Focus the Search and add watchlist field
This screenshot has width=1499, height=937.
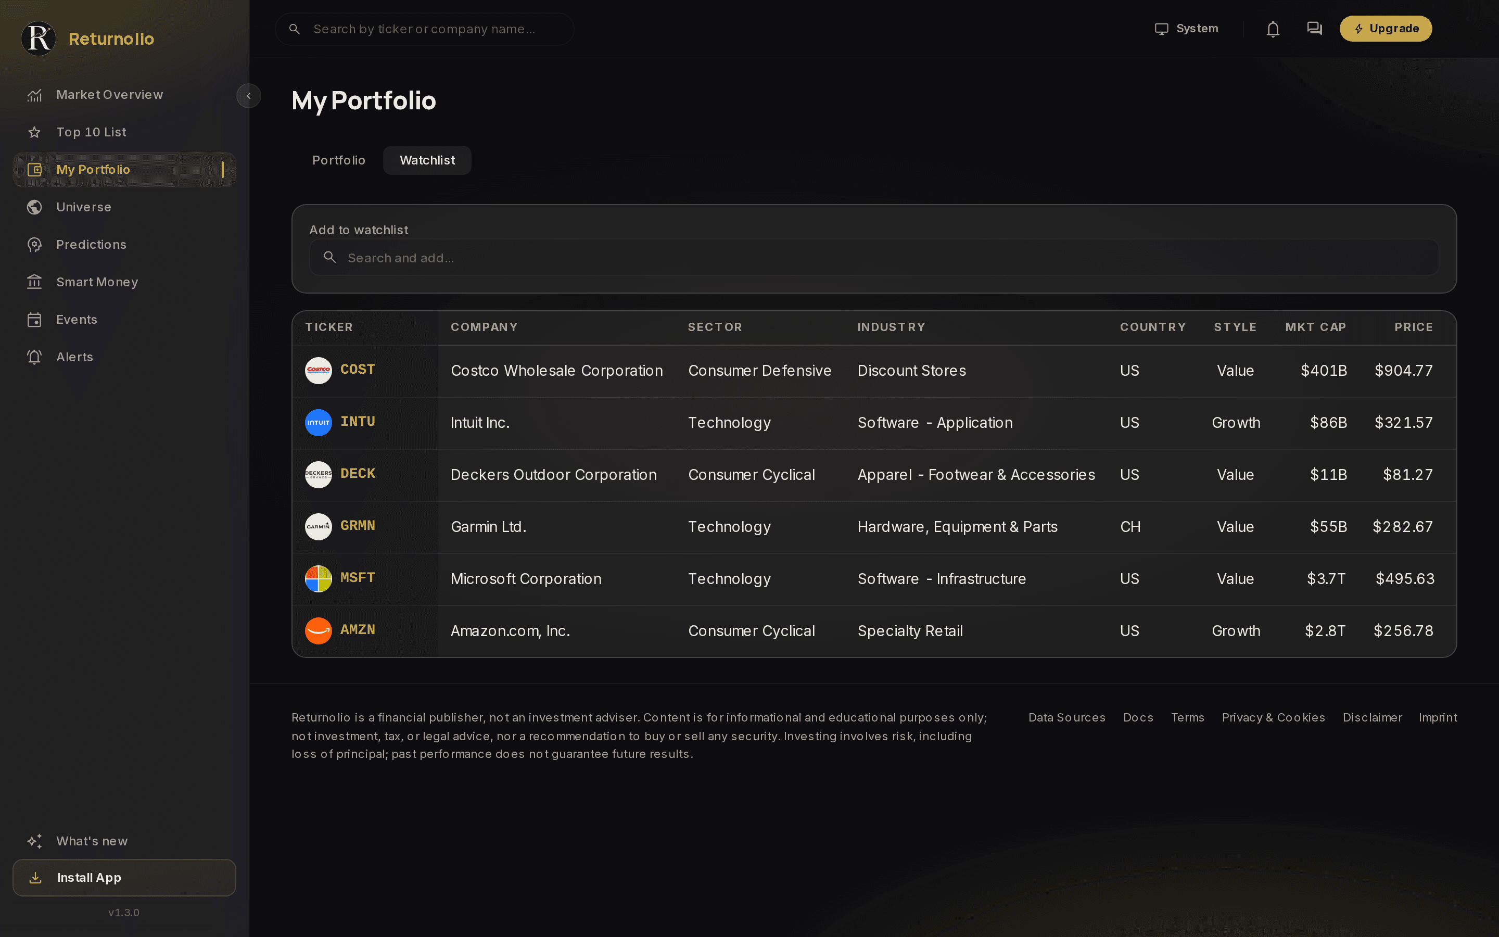coord(874,257)
